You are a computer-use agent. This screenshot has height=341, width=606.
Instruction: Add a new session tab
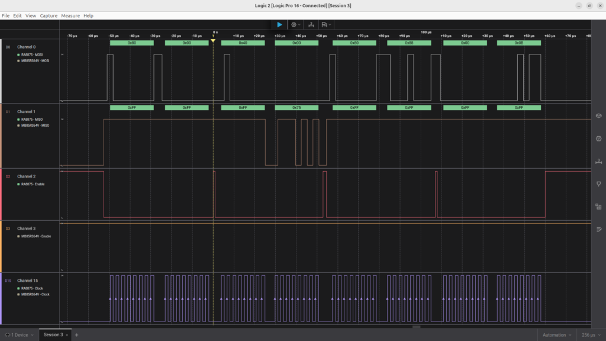pos(76,335)
